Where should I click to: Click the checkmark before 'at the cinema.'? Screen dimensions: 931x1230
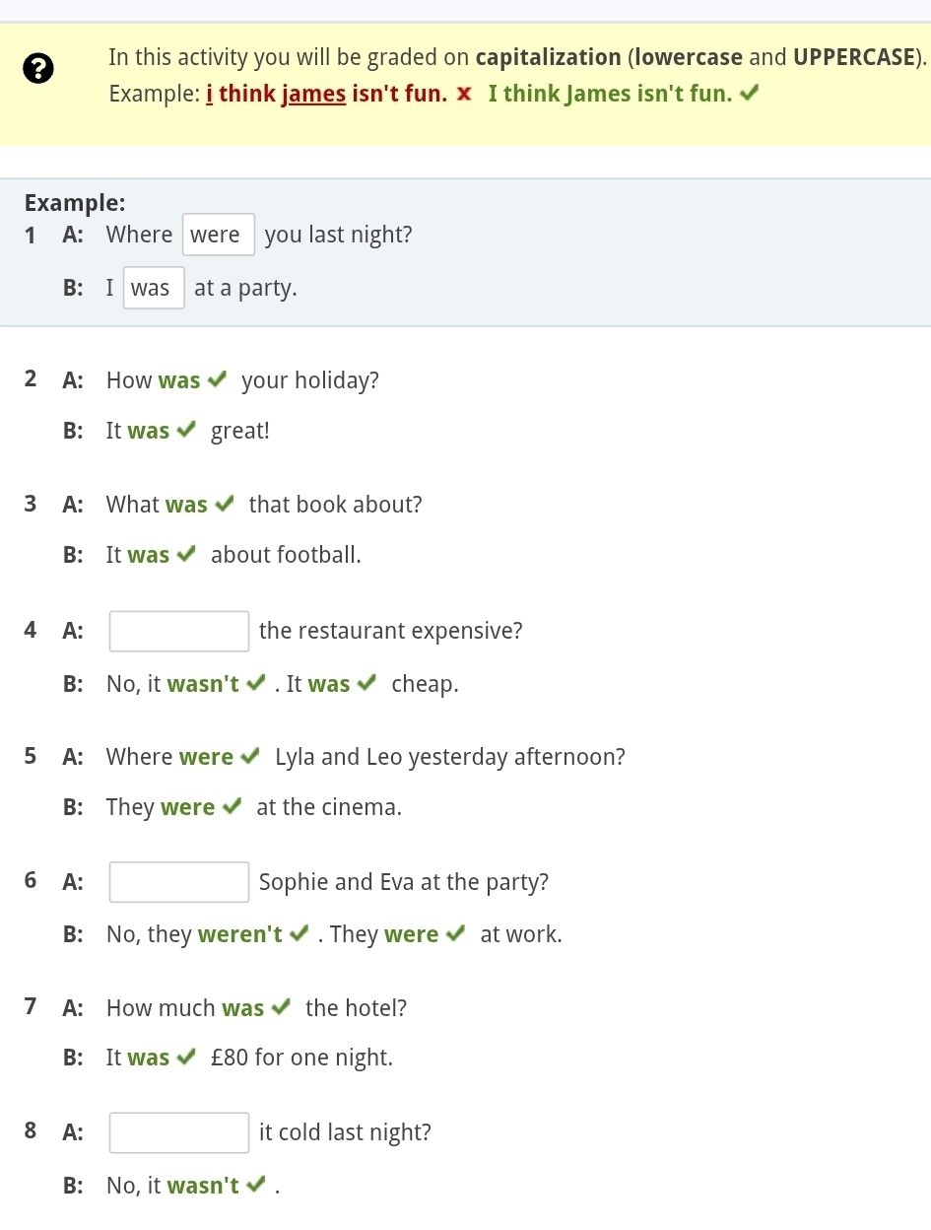233,807
